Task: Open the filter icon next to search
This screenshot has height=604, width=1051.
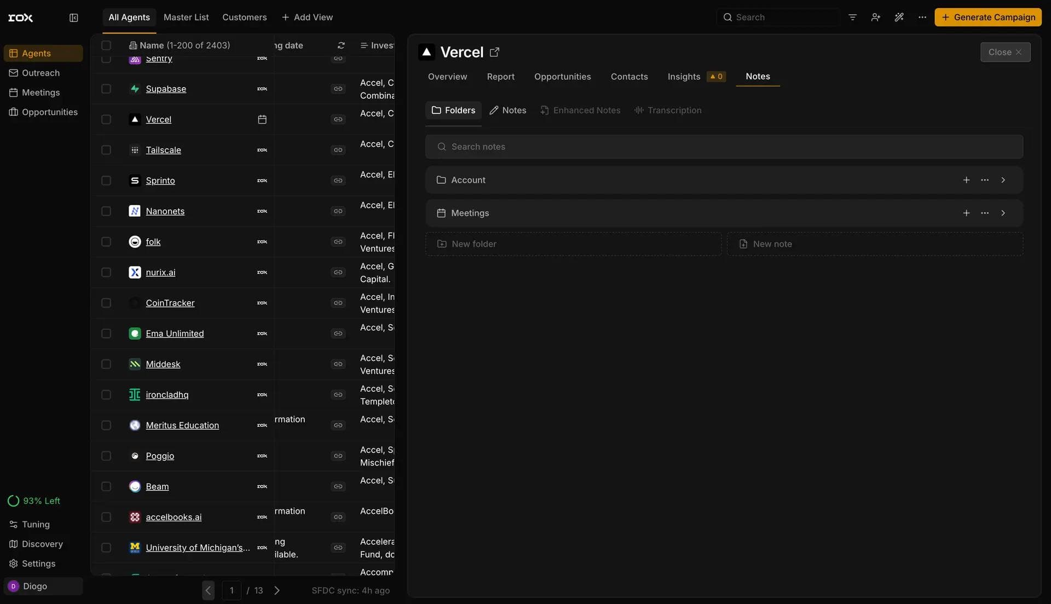Action: coord(852,17)
